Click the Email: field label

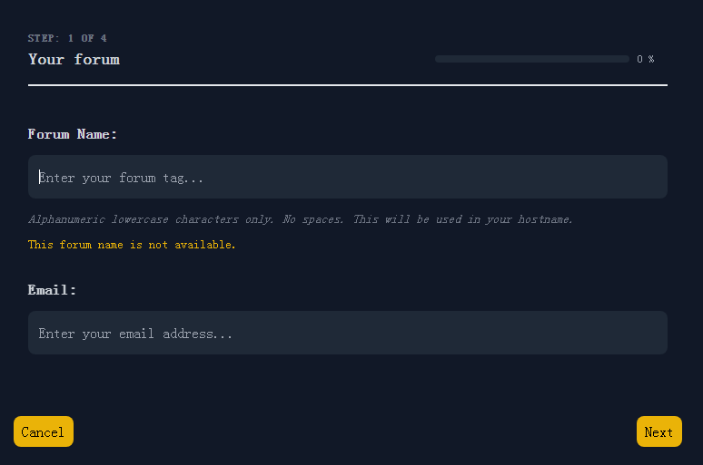[x=52, y=290]
